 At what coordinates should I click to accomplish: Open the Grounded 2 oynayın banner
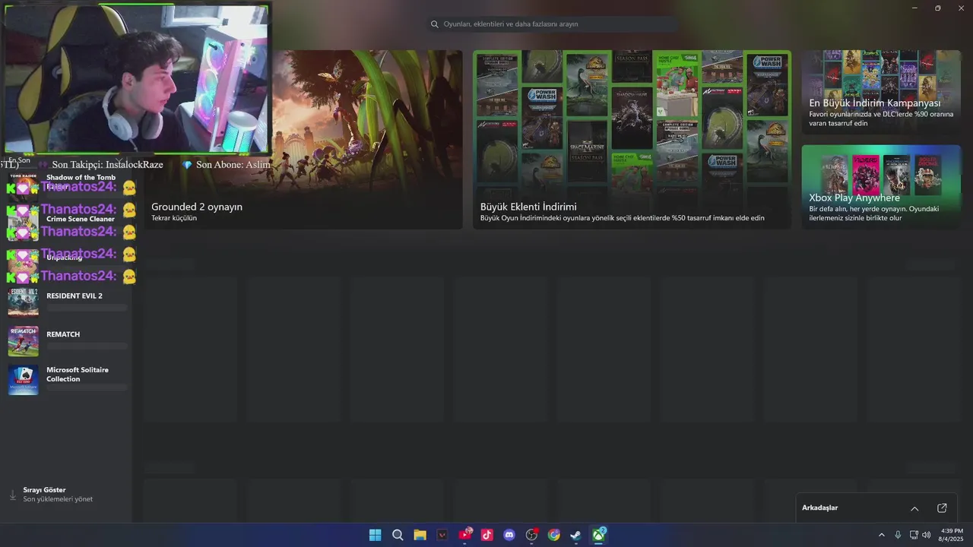coord(303,140)
